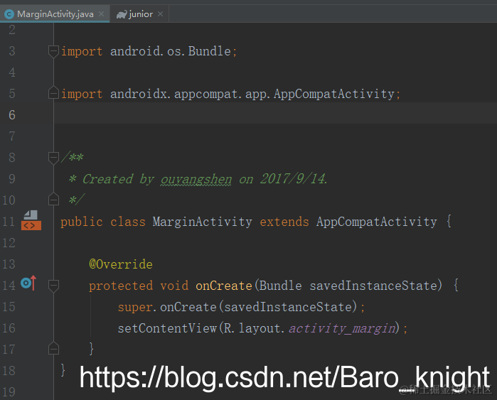Click the activity_margin layout reference
Screen dimensions: 497x400
click(342, 329)
